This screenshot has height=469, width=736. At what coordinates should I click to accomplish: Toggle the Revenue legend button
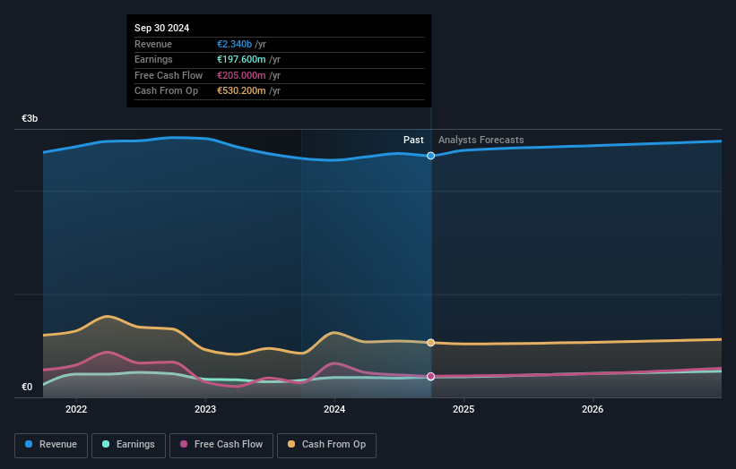tap(51, 445)
